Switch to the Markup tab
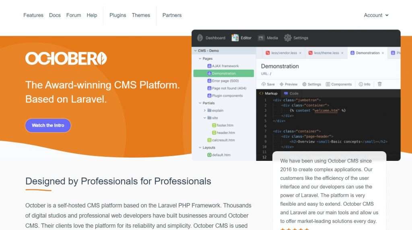 268,93
